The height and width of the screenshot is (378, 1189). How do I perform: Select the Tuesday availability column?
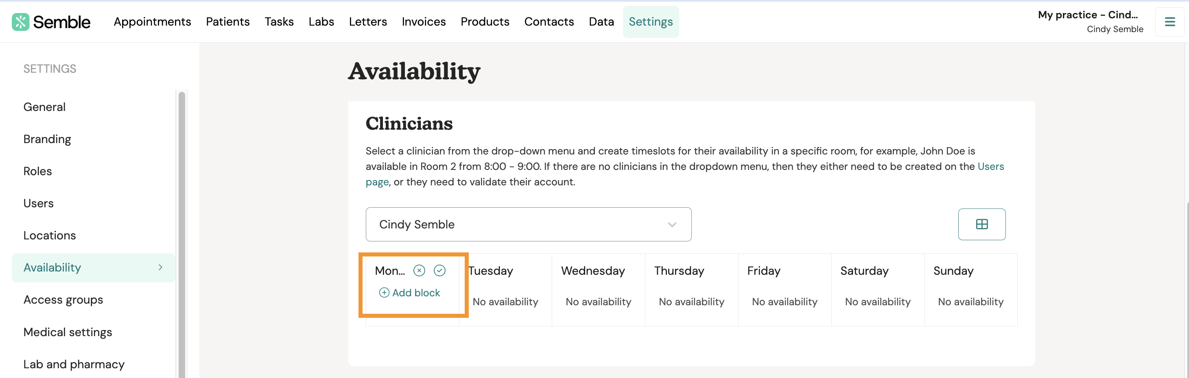coord(505,289)
